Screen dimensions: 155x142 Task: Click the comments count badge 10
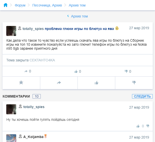click(x=36, y=96)
